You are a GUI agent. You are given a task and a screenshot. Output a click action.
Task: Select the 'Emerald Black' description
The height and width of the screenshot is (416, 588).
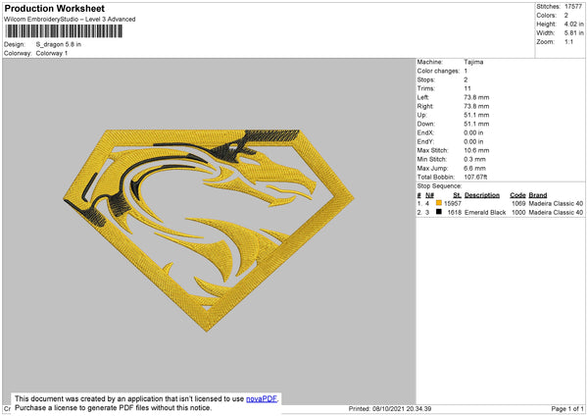tap(485, 213)
